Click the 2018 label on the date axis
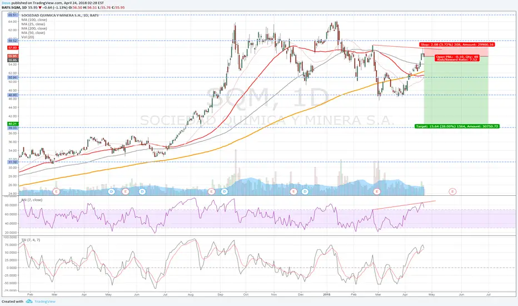 click(327, 294)
